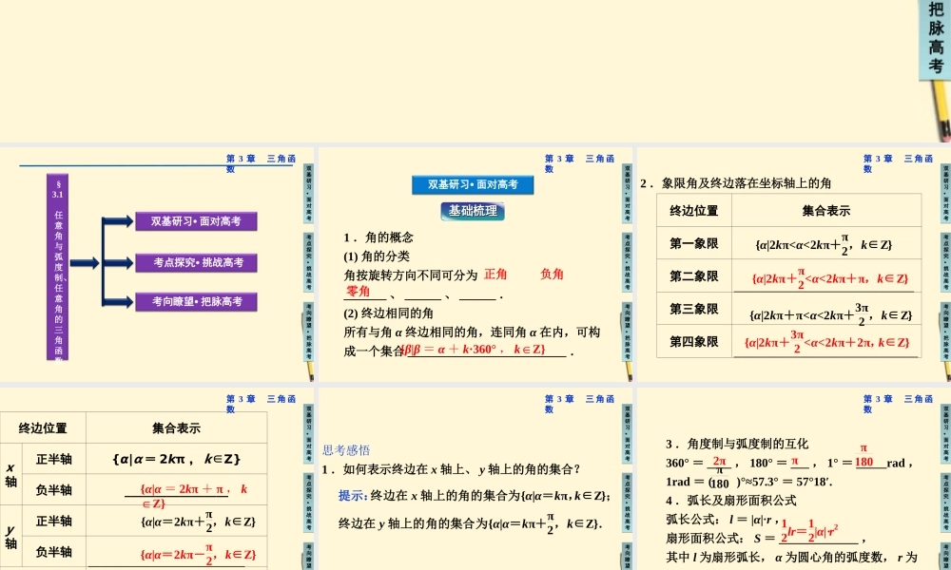This screenshot has height=570, width=951.
Task: Open the 角度制与弧度制的互化 slide thumbnail
Action: [x=789, y=480]
